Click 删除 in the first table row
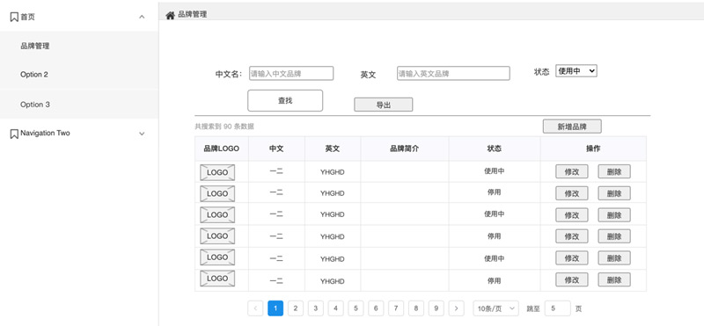The height and width of the screenshot is (326, 704). 614,171
